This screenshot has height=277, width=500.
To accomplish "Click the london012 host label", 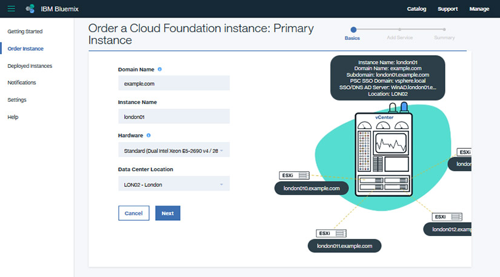I will click(x=447, y=229).
